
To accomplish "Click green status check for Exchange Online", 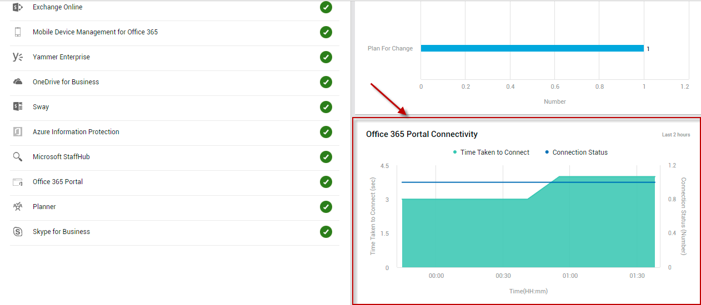I will click(x=326, y=7).
